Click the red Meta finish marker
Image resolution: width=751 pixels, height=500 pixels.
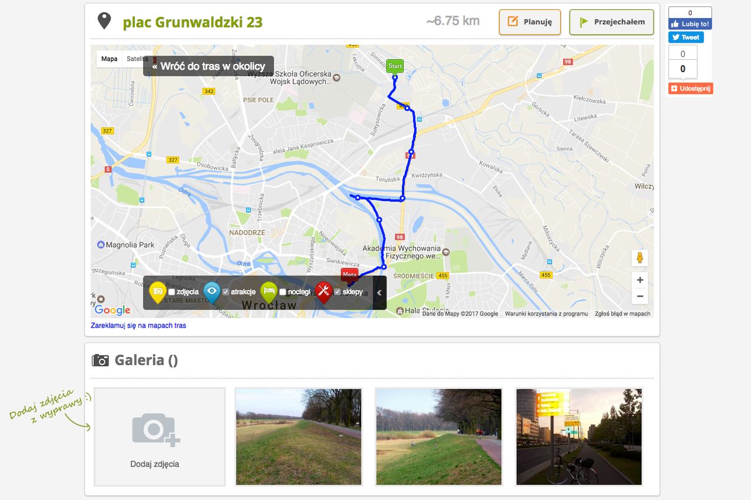[349, 275]
